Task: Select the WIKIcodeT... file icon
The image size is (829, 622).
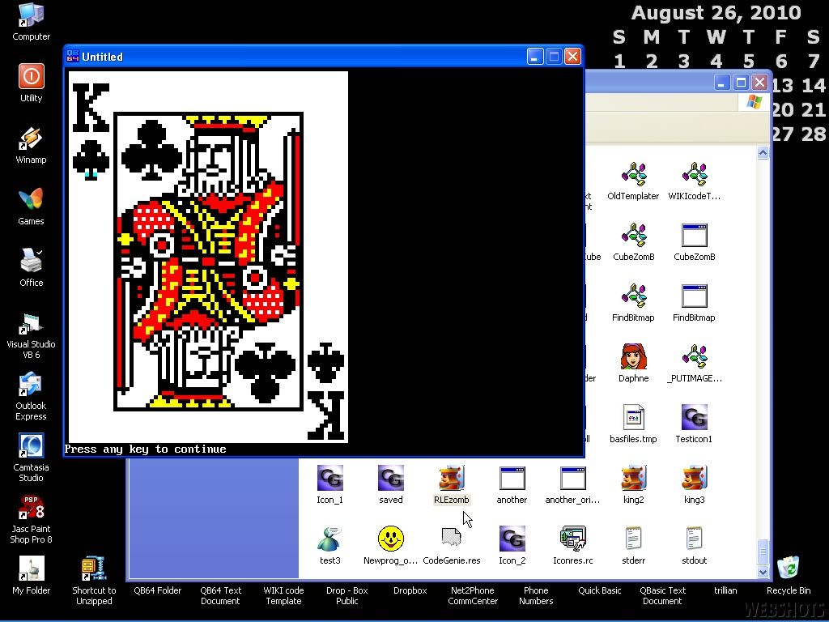Action: coord(694,181)
